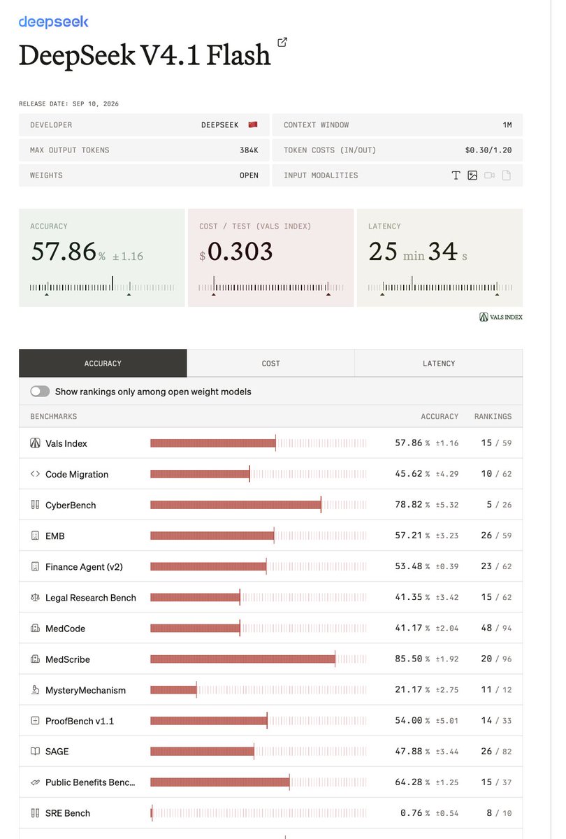566x839 pixels.
Task: Click the cost scale under $0.303
Action: pos(271,287)
